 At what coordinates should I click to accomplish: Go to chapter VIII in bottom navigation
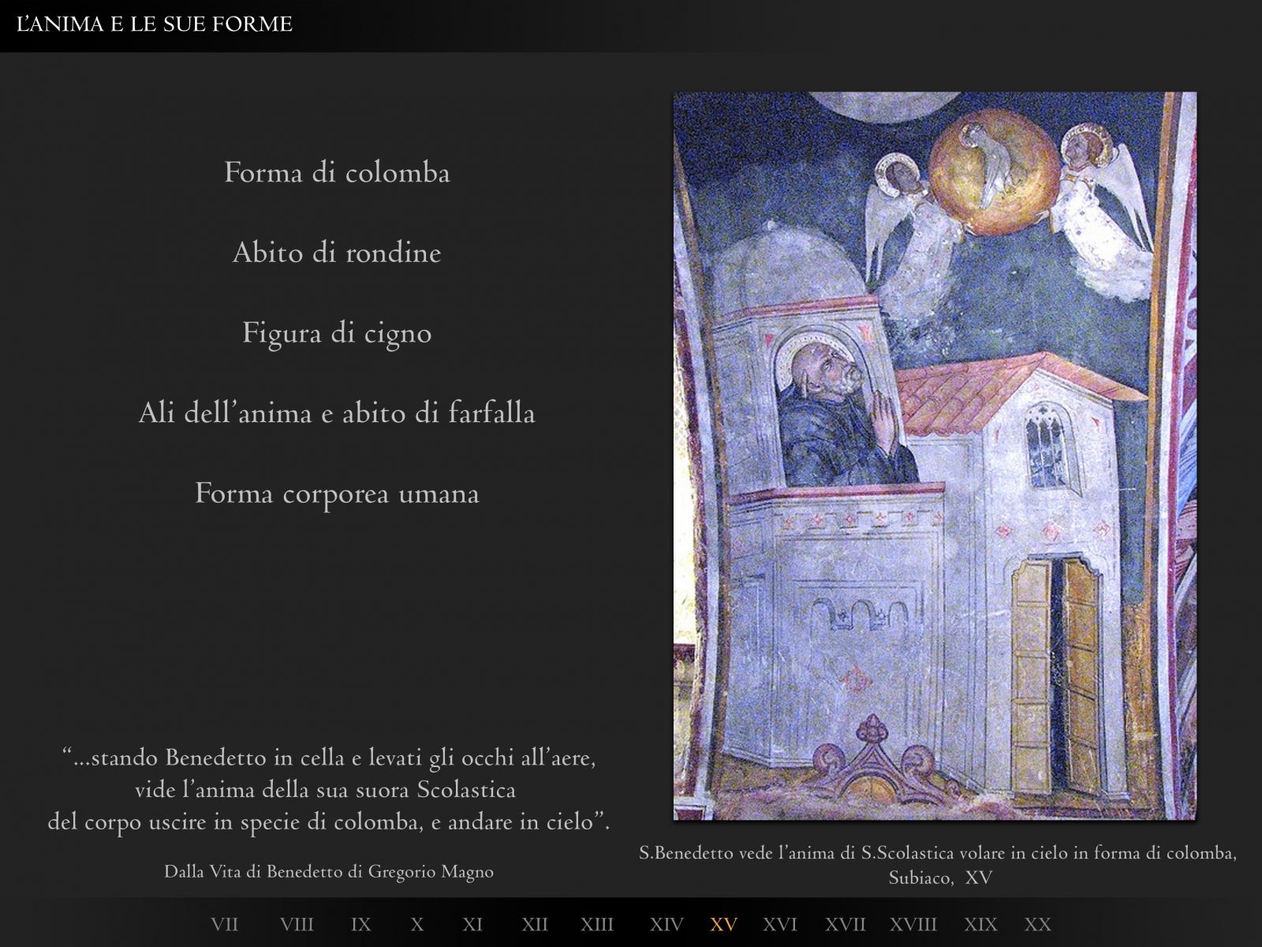297,924
